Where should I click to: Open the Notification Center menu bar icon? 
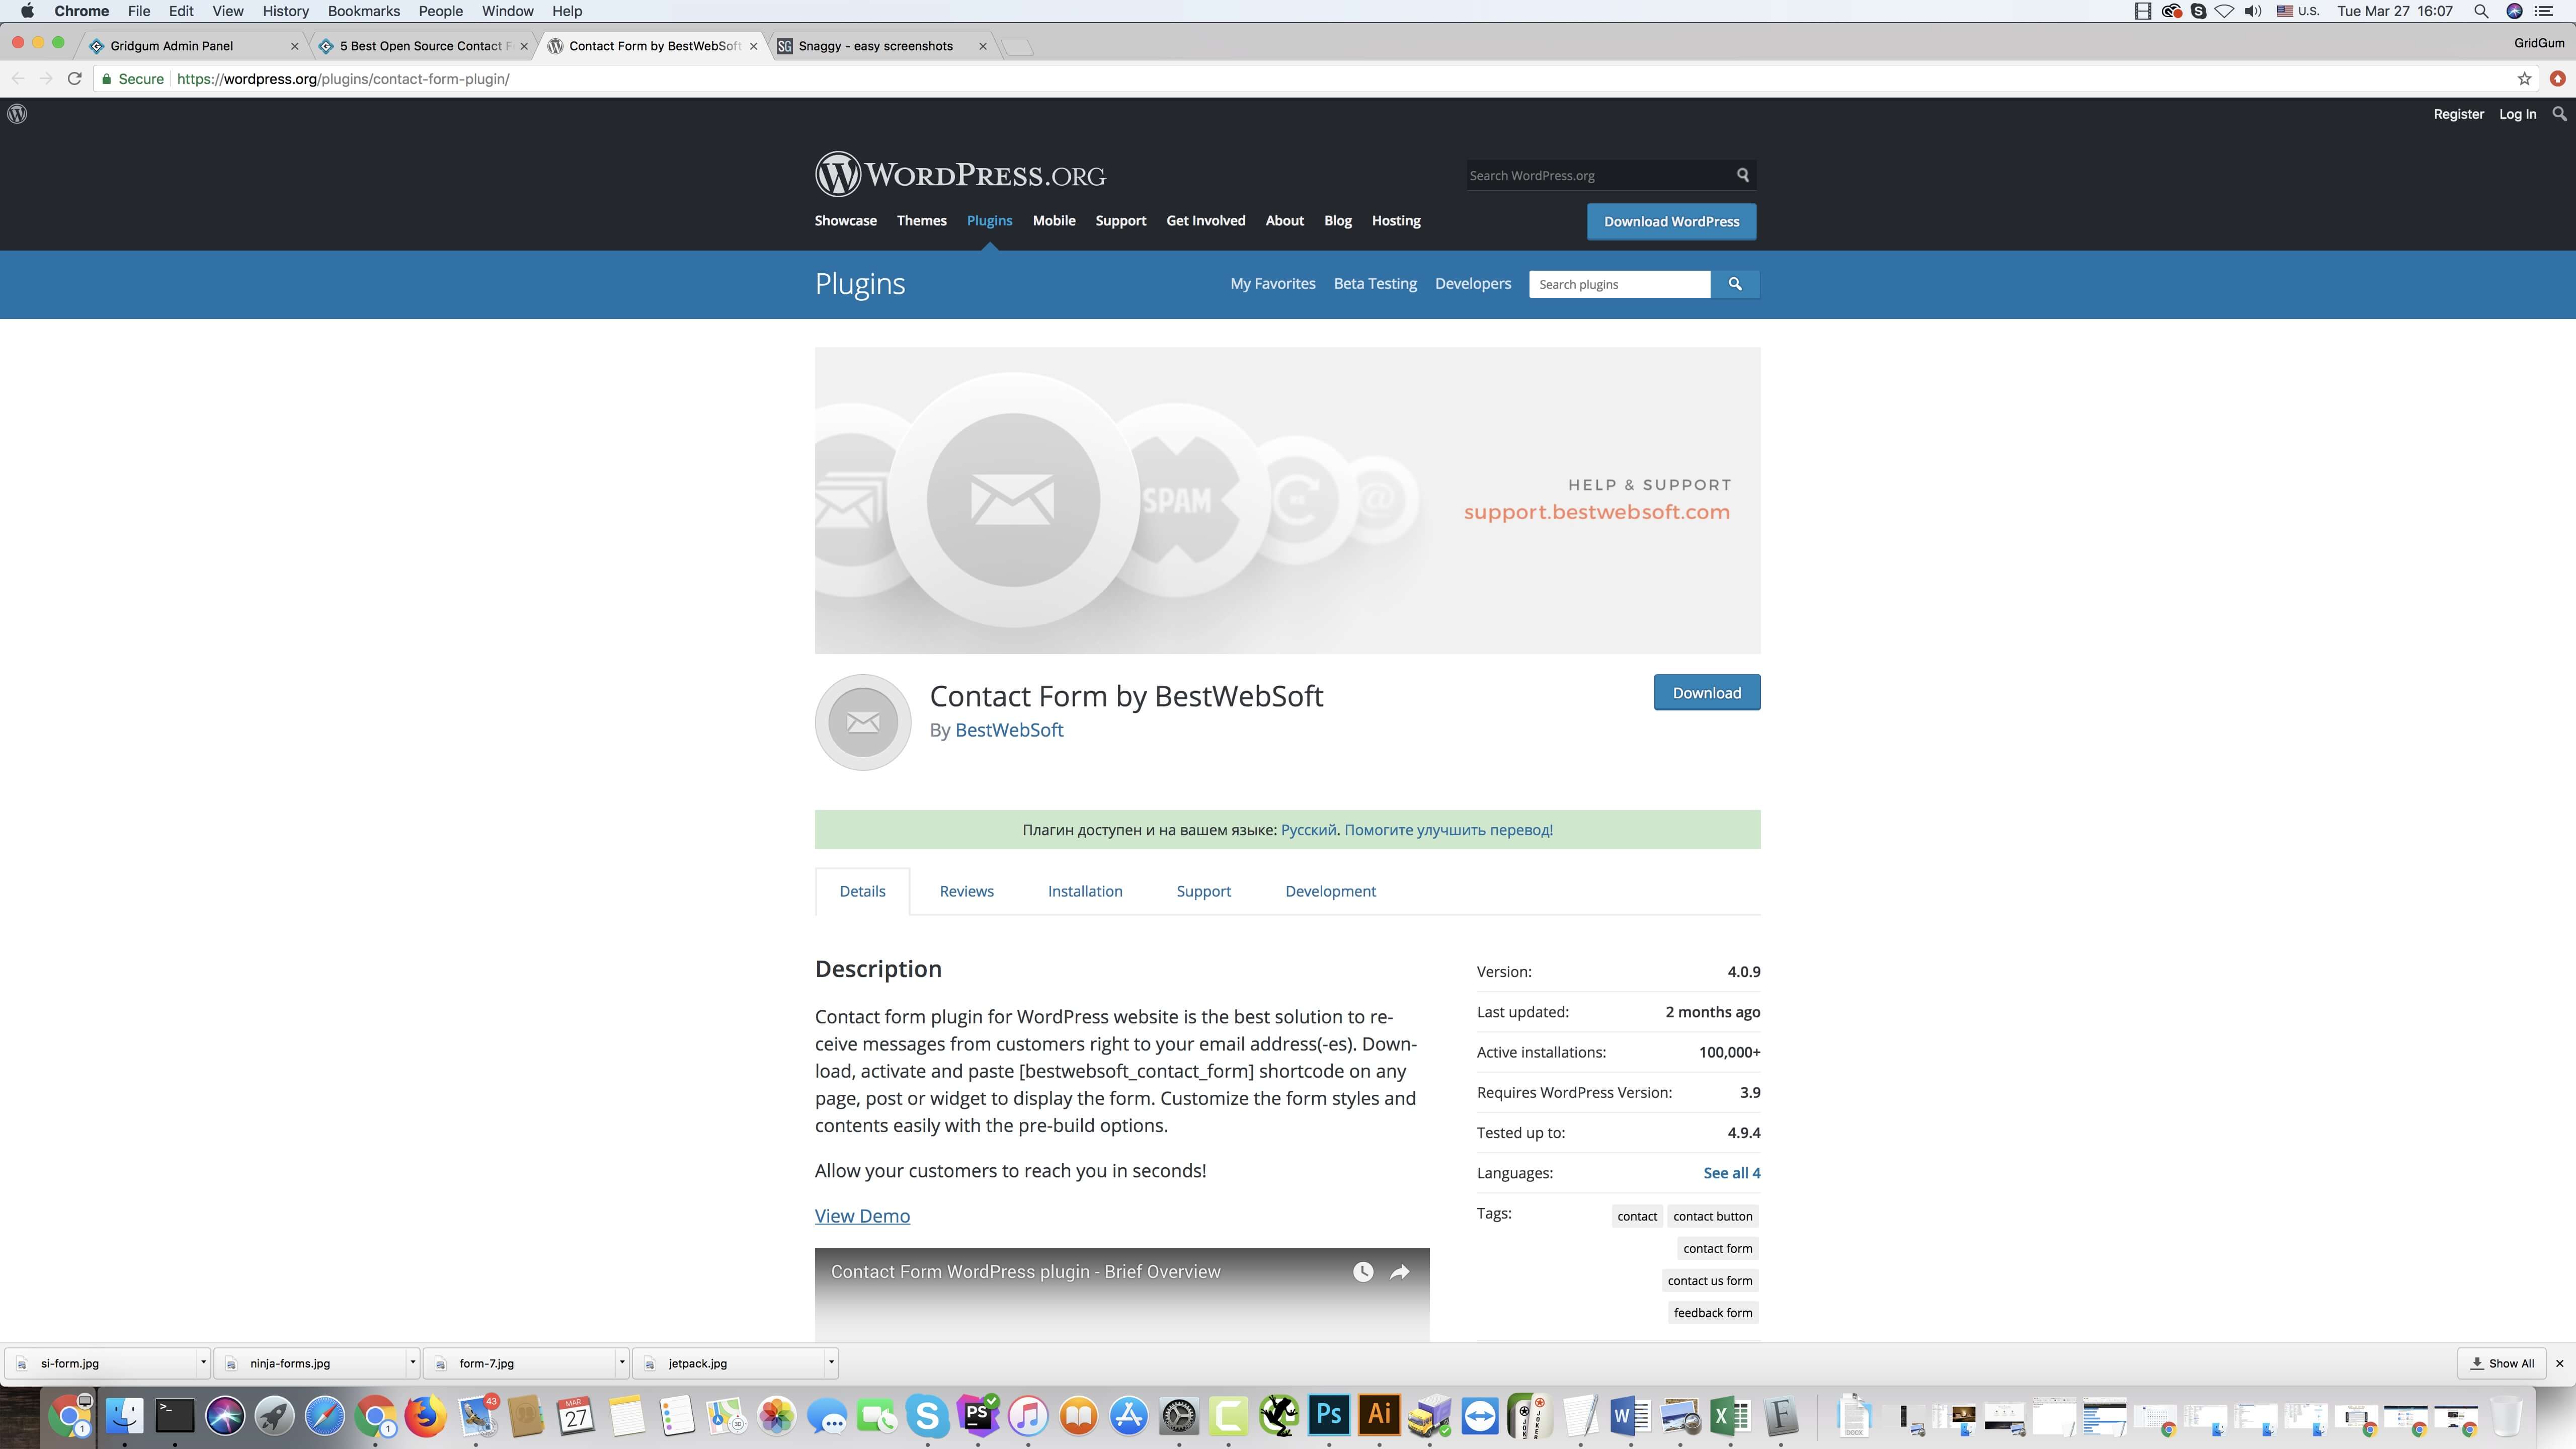click(x=2545, y=11)
